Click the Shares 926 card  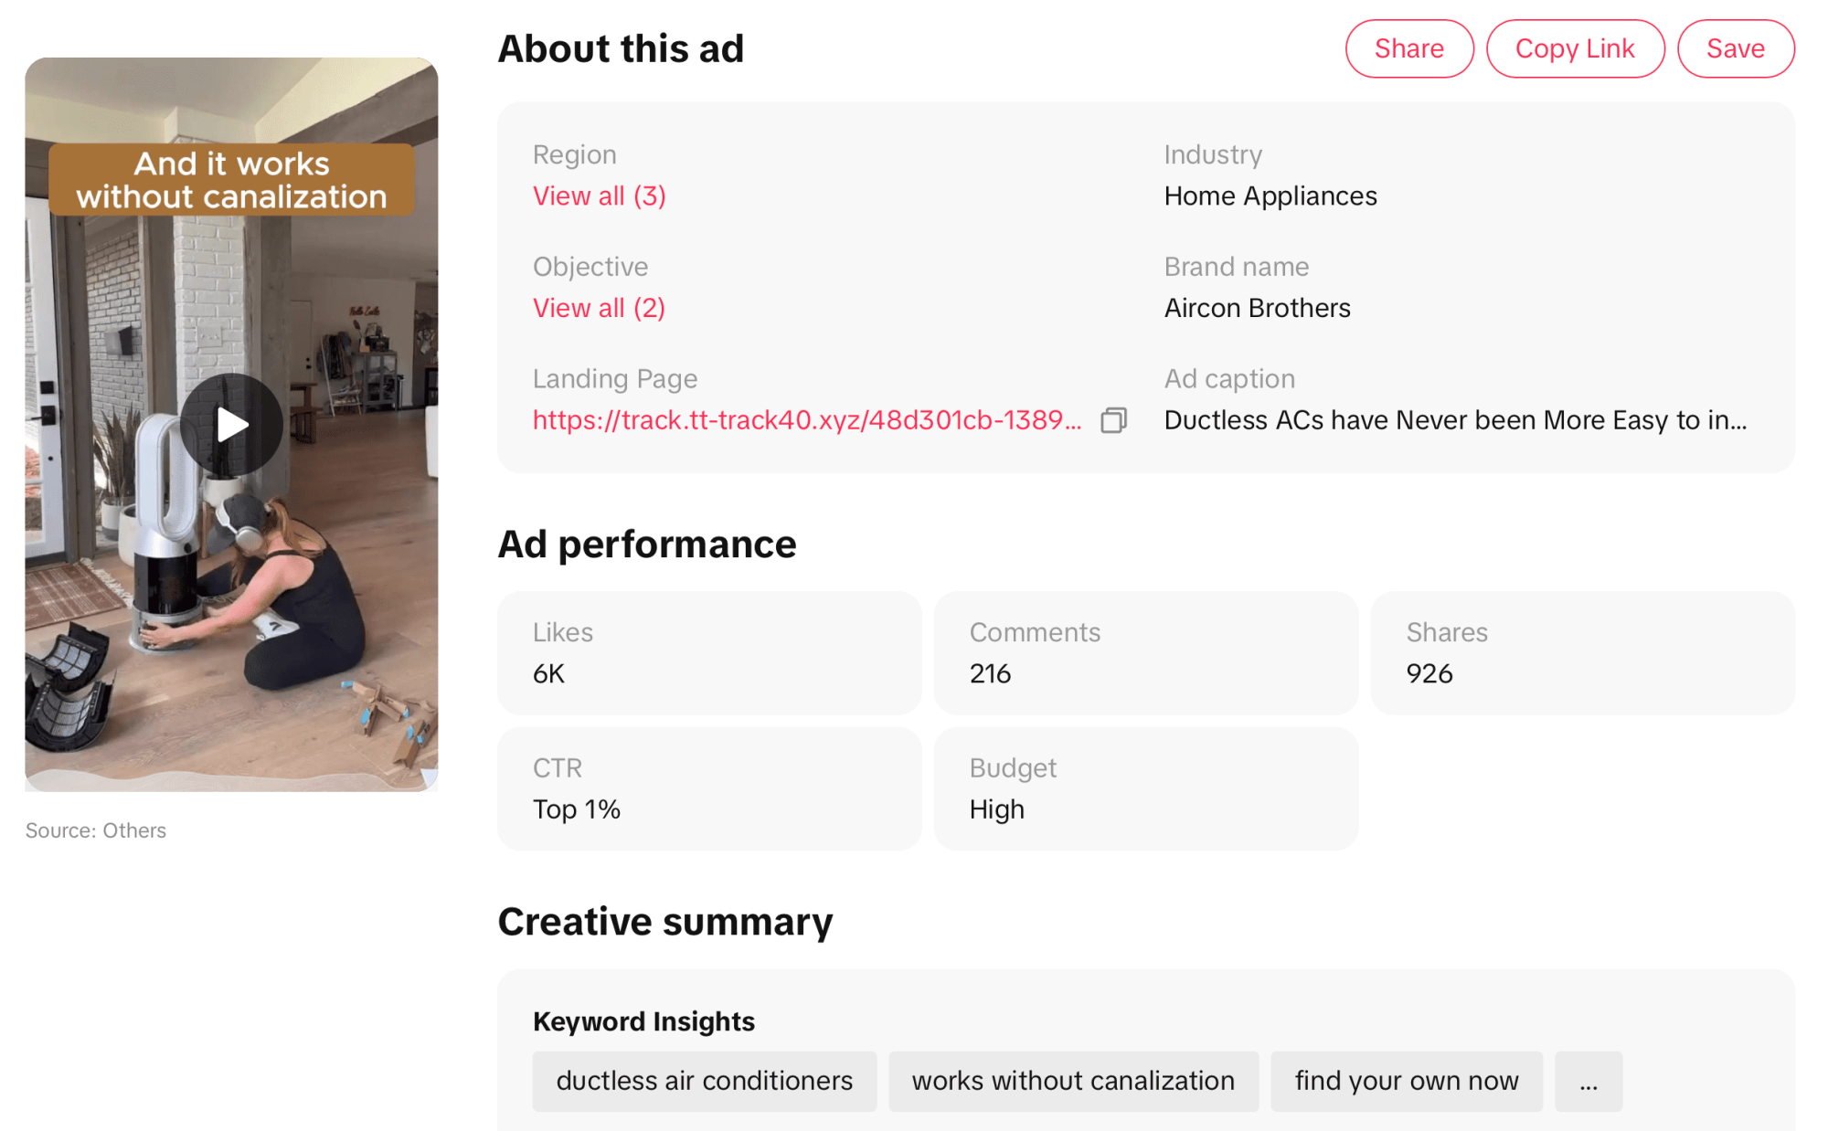pyautogui.click(x=1583, y=653)
